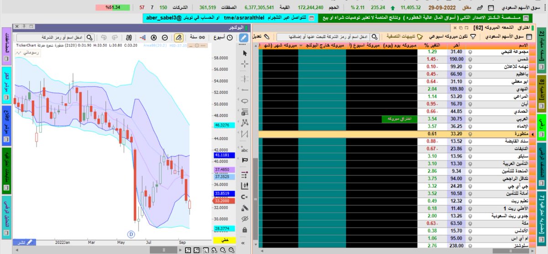This screenshot has height=254, width=548.
Task: Click the lock drawings icon
Action: click(244, 231)
